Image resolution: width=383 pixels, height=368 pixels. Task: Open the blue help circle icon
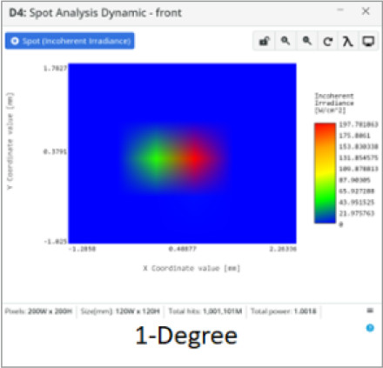coord(370,328)
